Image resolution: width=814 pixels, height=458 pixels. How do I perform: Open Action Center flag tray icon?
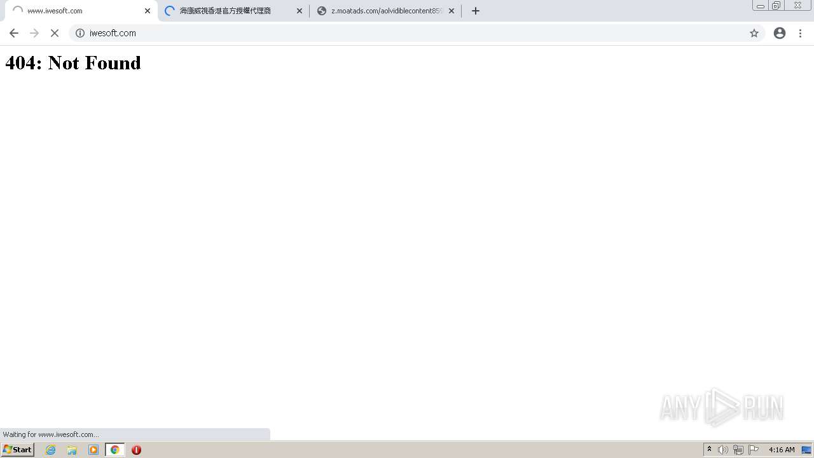click(754, 450)
